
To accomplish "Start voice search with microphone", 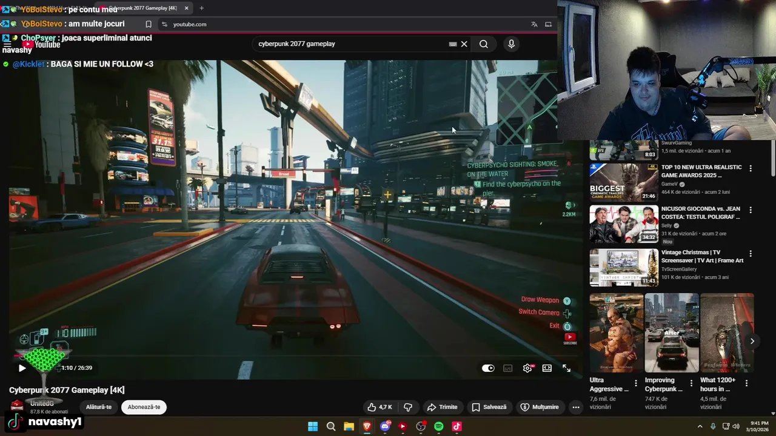I will 511,44.
